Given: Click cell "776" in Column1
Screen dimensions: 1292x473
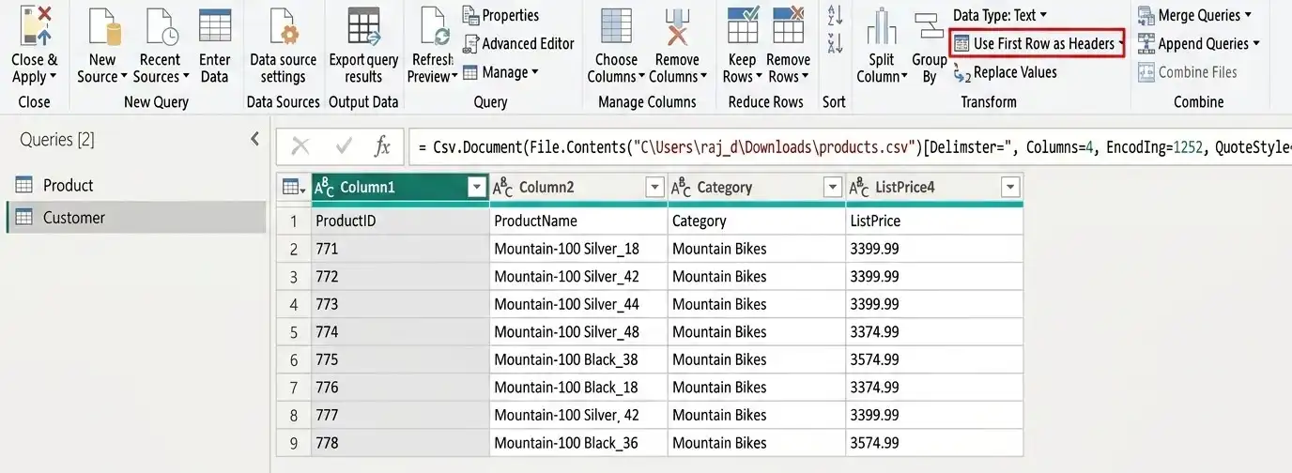Looking at the screenshot, I should coord(400,387).
